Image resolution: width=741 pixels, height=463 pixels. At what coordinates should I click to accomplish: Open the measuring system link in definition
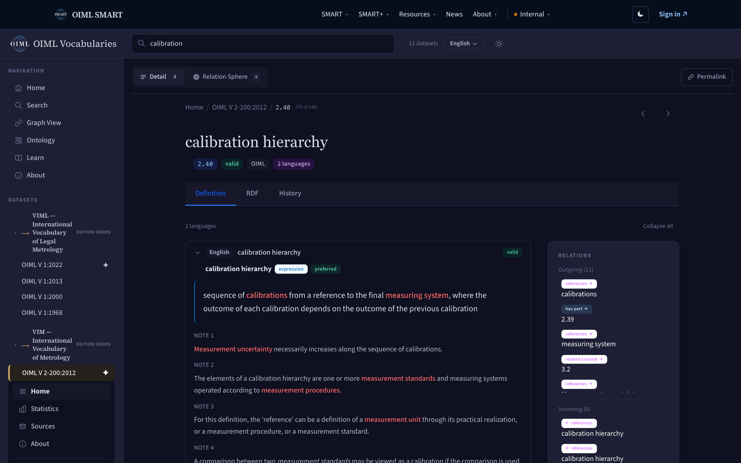(417, 295)
